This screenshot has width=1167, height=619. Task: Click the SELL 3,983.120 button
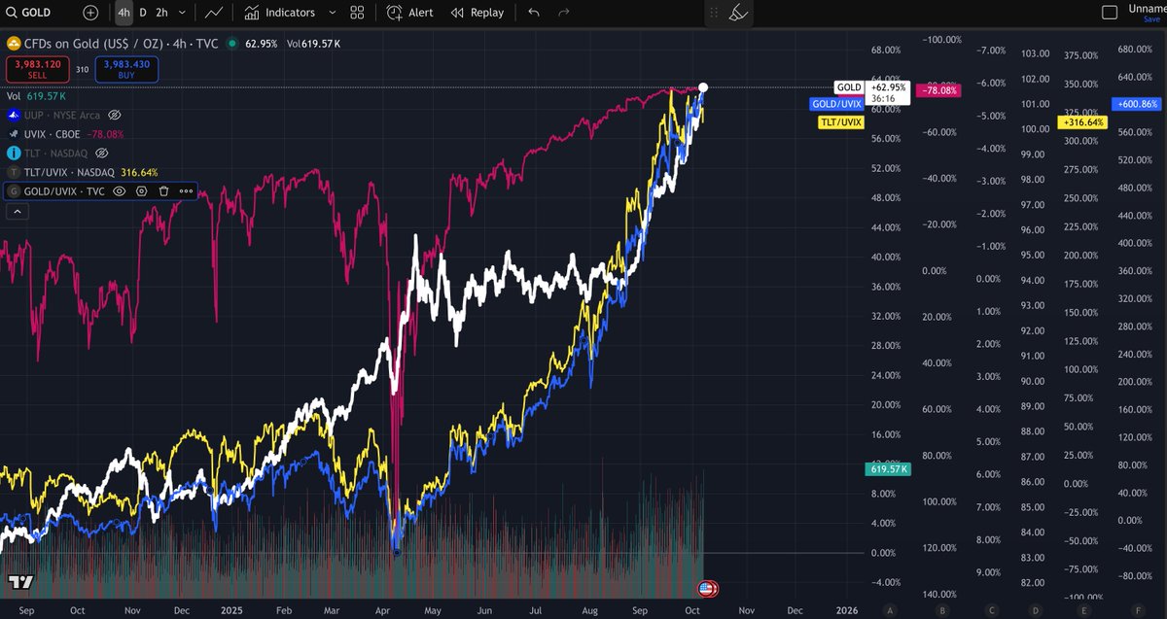tap(37, 68)
